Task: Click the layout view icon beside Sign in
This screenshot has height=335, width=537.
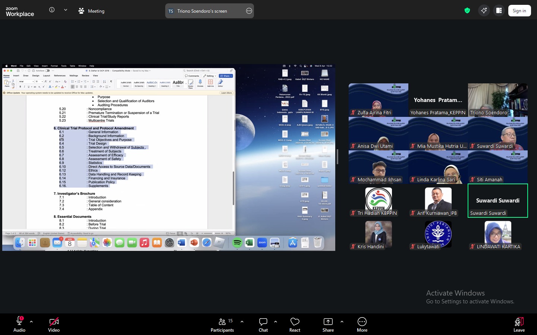Action: coord(499,11)
